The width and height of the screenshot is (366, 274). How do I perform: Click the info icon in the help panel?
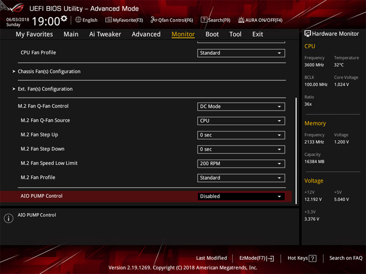(x=9, y=218)
